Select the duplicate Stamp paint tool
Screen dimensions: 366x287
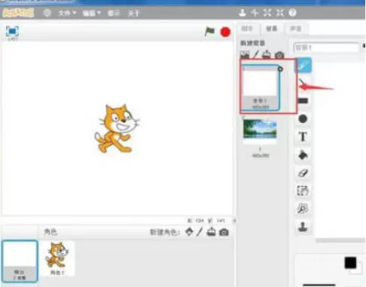click(303, 227)
